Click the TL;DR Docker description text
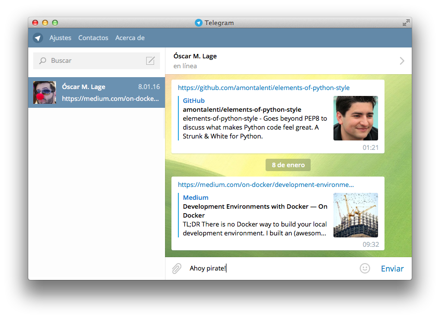The width and height of the screenshot is (440, 319). [x=255, y=229]
